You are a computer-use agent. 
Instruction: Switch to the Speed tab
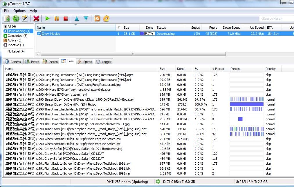click(x=85, y=62)
